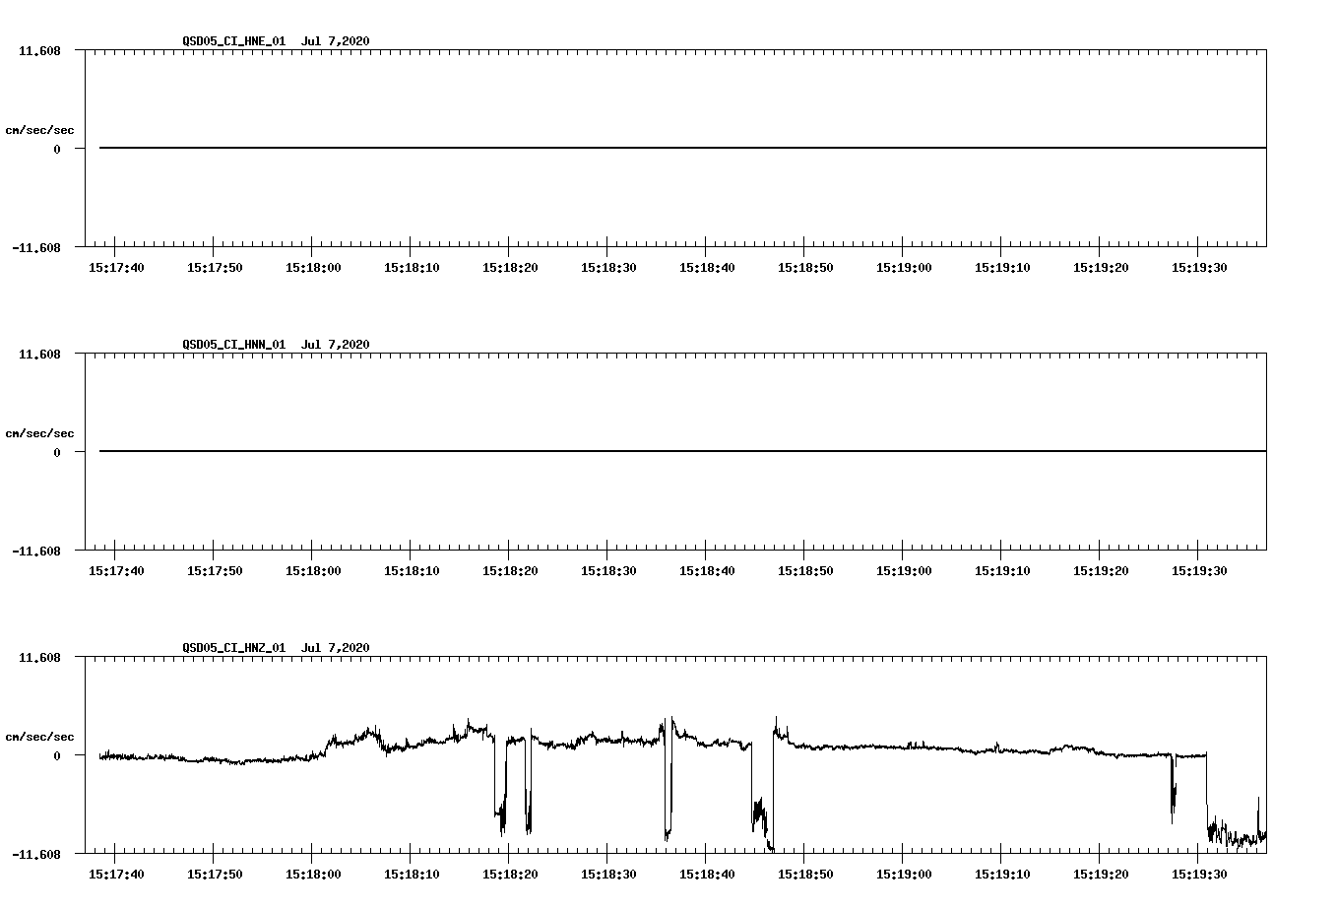Click -11.608 lower limit of HNN chart
Image resolution: width=1337 pixels, height=910 pixels.
pyautogui.click(x=36, y=552)
